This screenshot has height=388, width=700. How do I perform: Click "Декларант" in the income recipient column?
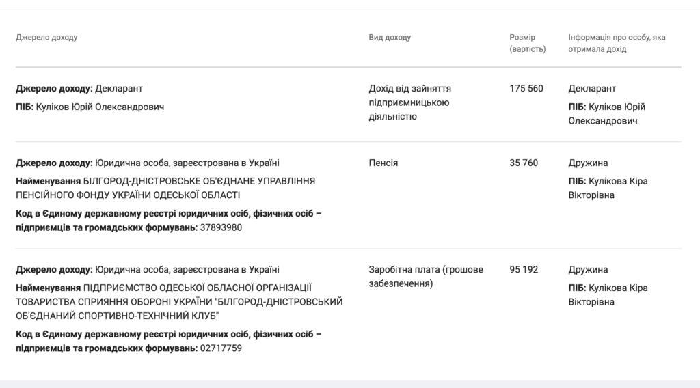(x=592, y=89)
